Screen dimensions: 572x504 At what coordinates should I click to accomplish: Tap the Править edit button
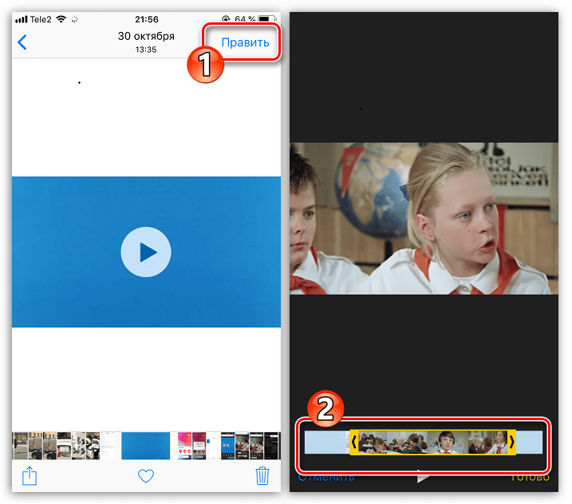[245, 42]
